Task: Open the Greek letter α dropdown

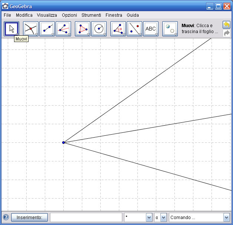Action: tap(163, 218)
